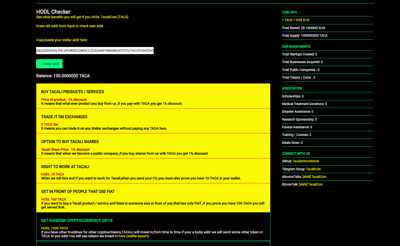Image resolution: width=400 pixels, height=246 pixels.
Task: Open BitcoinTalk [ANN] TacaliCoin link
Action: (x=311, y=184)
